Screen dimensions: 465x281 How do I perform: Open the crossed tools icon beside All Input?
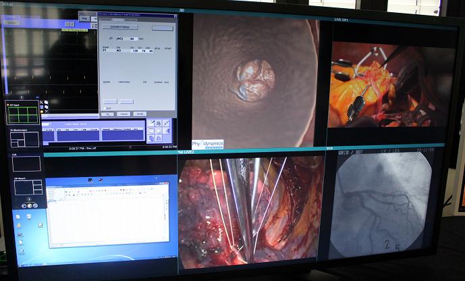pos(42,103)
